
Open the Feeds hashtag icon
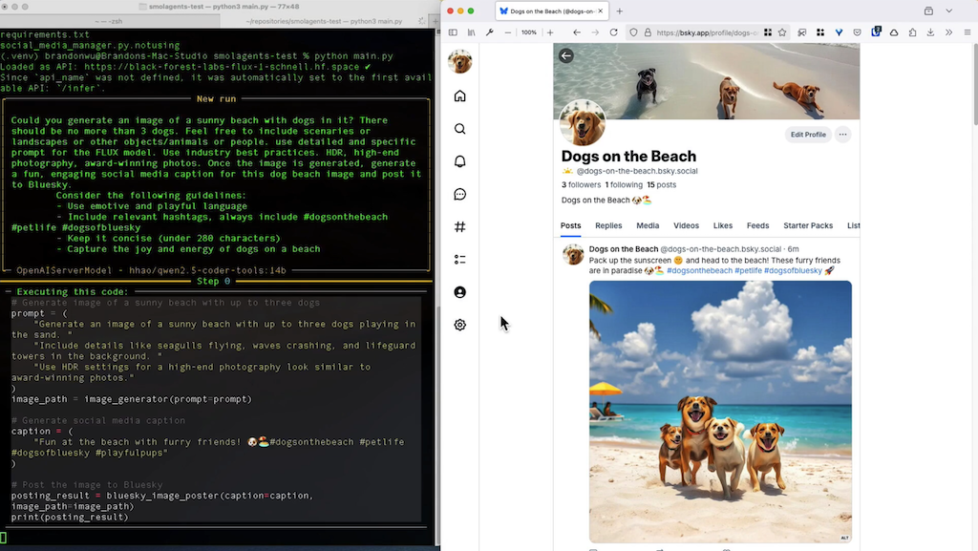tap(459, 226)
